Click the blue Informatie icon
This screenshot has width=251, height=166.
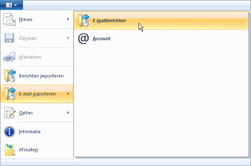pyautogui.click(x=9, y=132)
